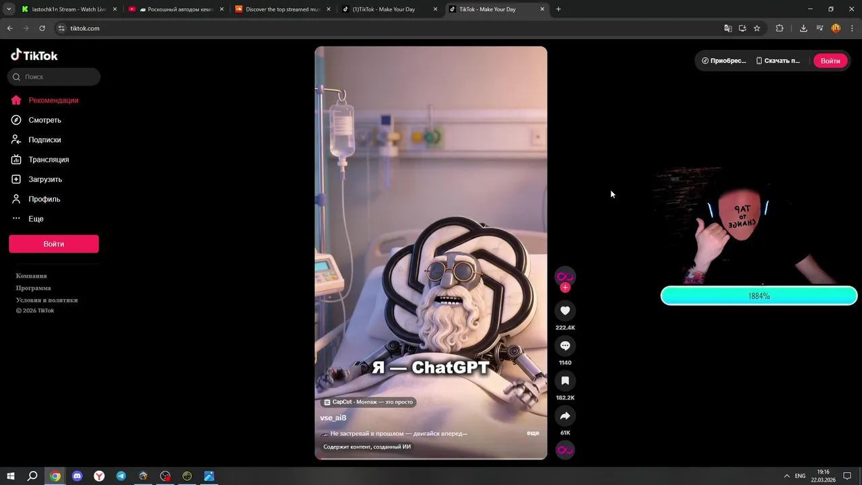The height and width of the screenshot is (485, 862).
Task: Share the video via arrow icon
Action: (x=565, y=416)
